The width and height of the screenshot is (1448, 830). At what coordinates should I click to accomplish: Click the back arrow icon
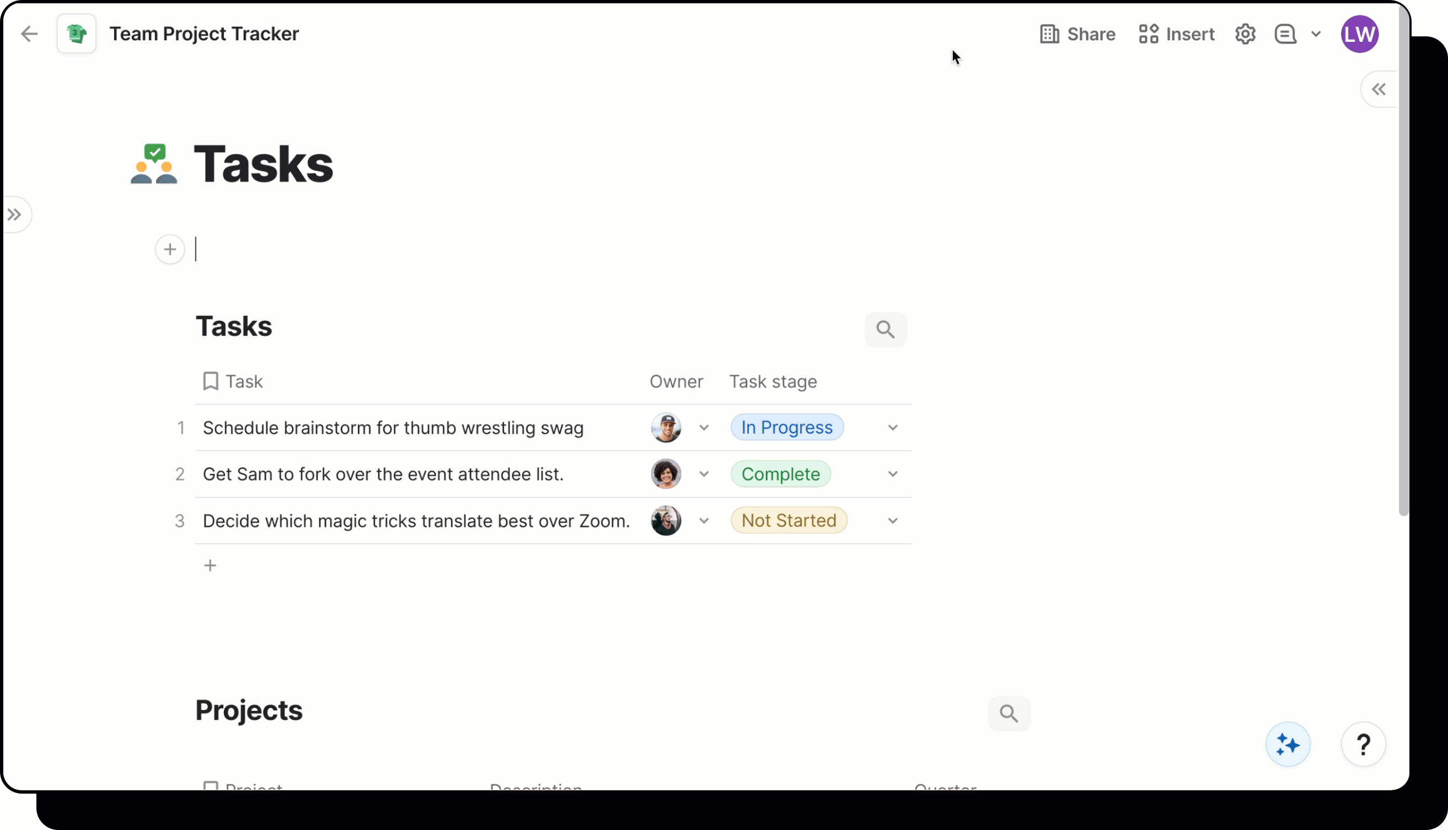(29, 34)
